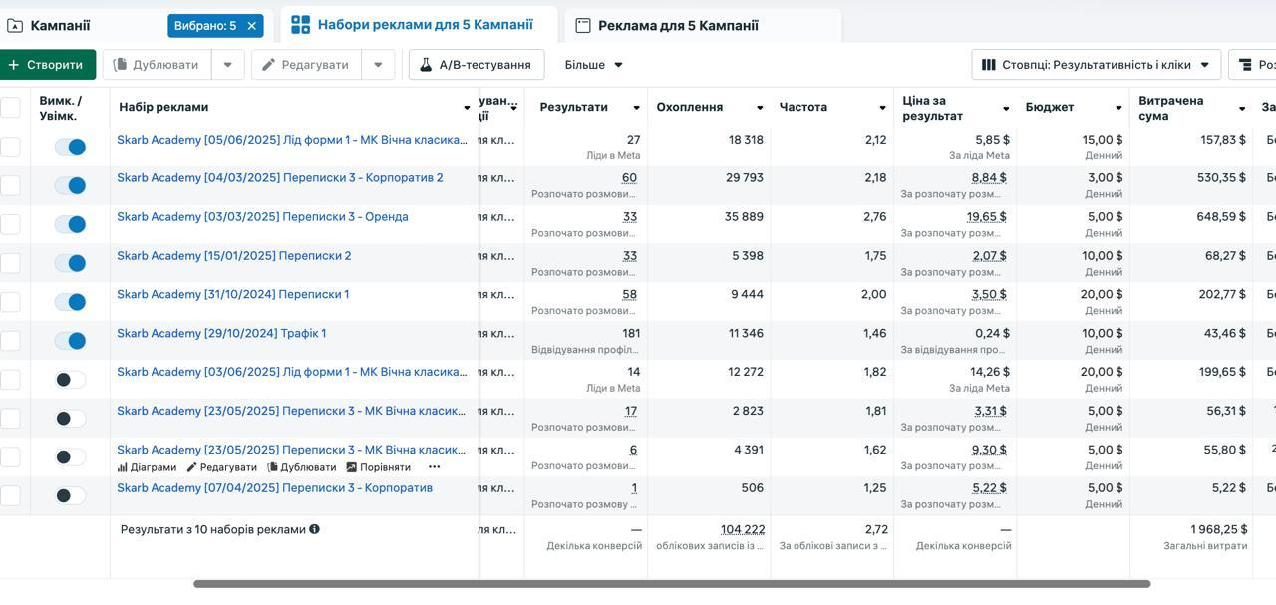Open '[15/01/2025] Переписки 2' ad set link

234,256
